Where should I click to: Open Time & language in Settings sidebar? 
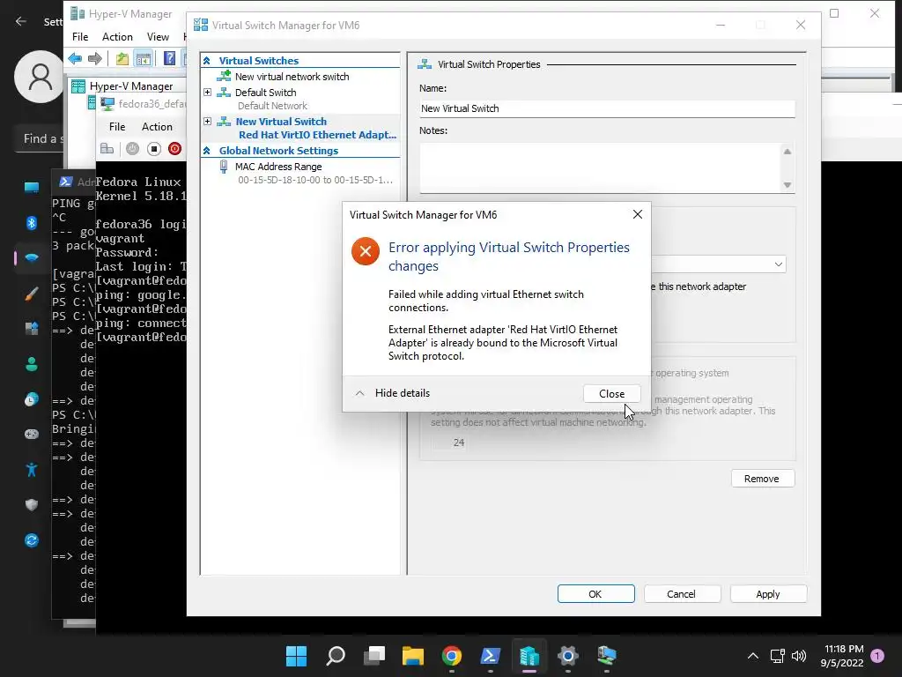click(x=32, y=399)
